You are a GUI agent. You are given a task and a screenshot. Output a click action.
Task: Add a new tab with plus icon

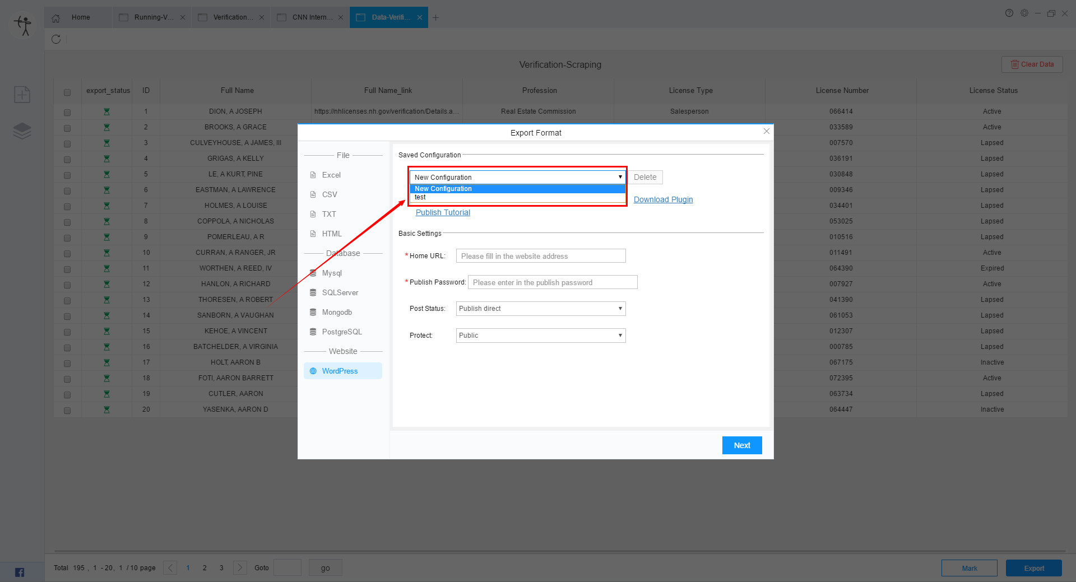[x=435, y=17]
